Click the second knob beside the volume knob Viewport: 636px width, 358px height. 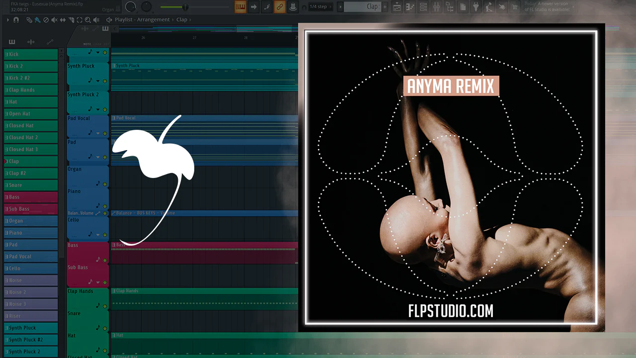point(147,6)
